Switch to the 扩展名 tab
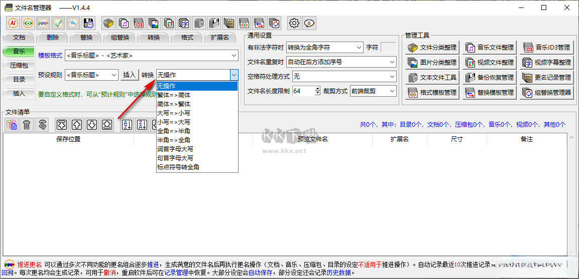579x279 pixels. (219, 38)
